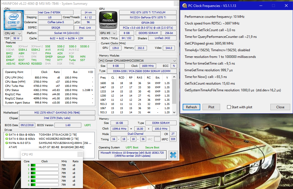Click the Secure Boot label

pos(152,148)
